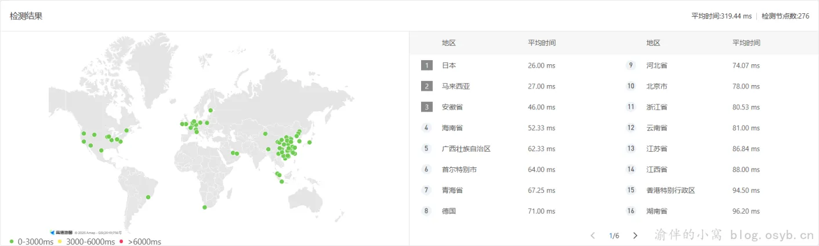Viewport: 819px width, 246px height.
Task: Click the 74.07 ms time value
Action: (746, 65)
